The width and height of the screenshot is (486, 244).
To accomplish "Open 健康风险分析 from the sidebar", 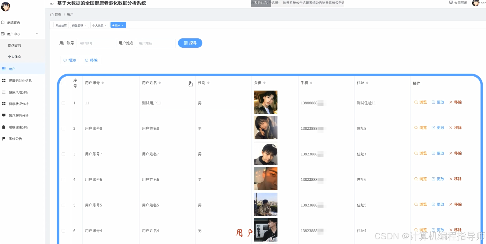I will (x=18, y=92).
